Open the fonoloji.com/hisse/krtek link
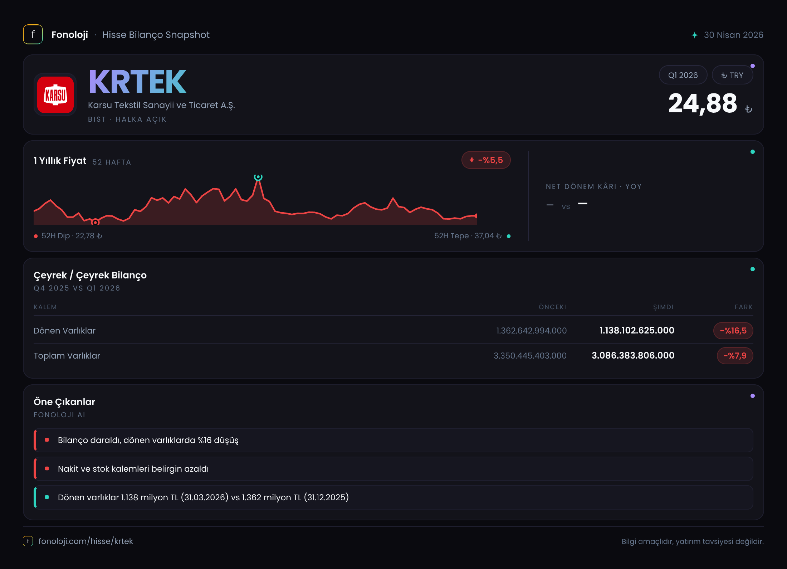 pyautogui.click(x=86, y=541)
